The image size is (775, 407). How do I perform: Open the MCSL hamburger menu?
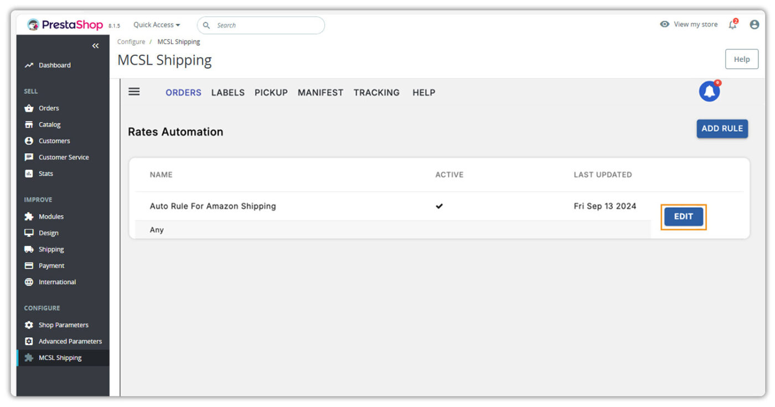[x=134, y=92]
